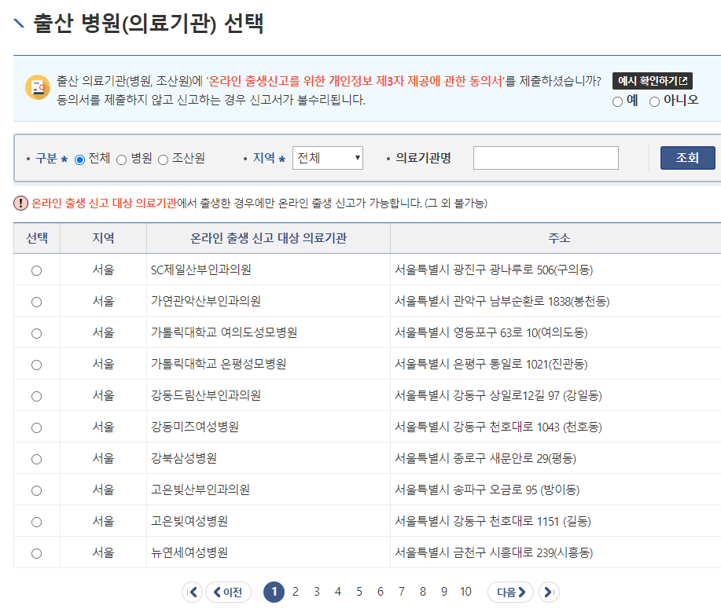Select the radio for 강북삼성병원 row

click(x=35, y=458)
